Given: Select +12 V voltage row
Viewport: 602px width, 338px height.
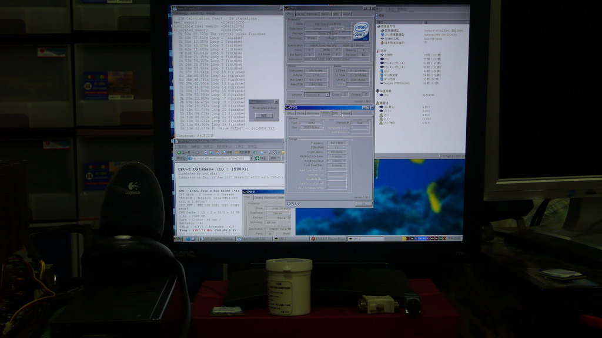Looking at the screenshot, I should coord(406,119).
